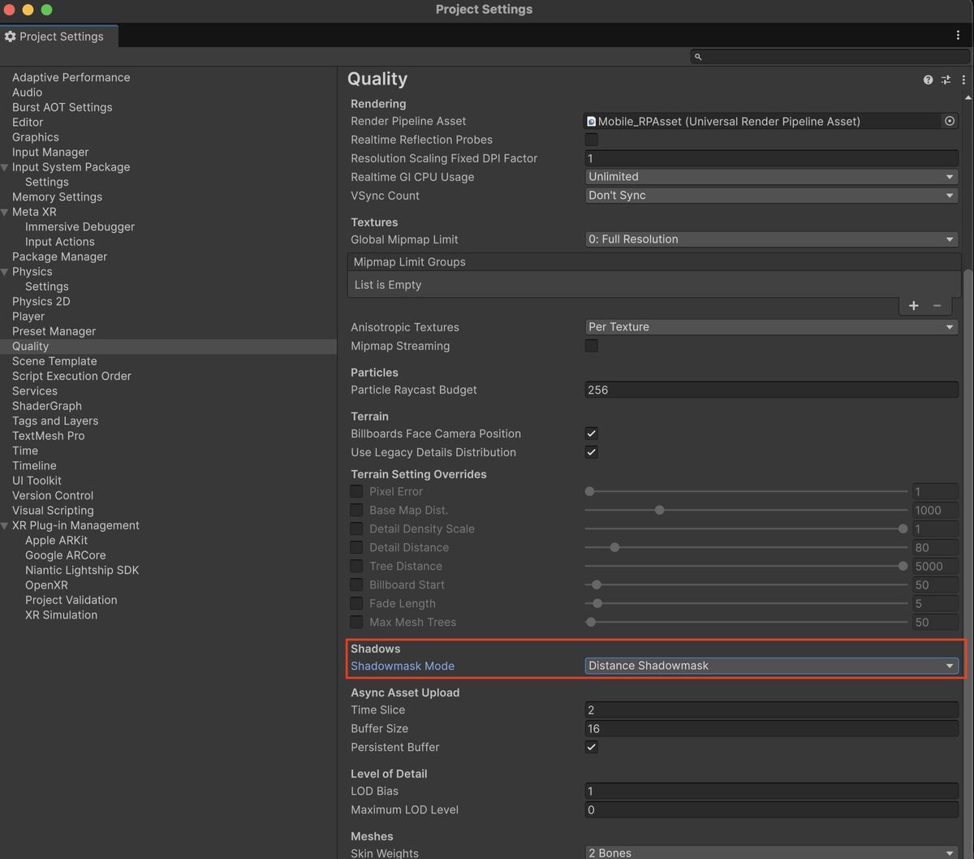The height and width of the screenshot is (859, 974).
Task: Open Project Validation page
Action: click(71, 600)
